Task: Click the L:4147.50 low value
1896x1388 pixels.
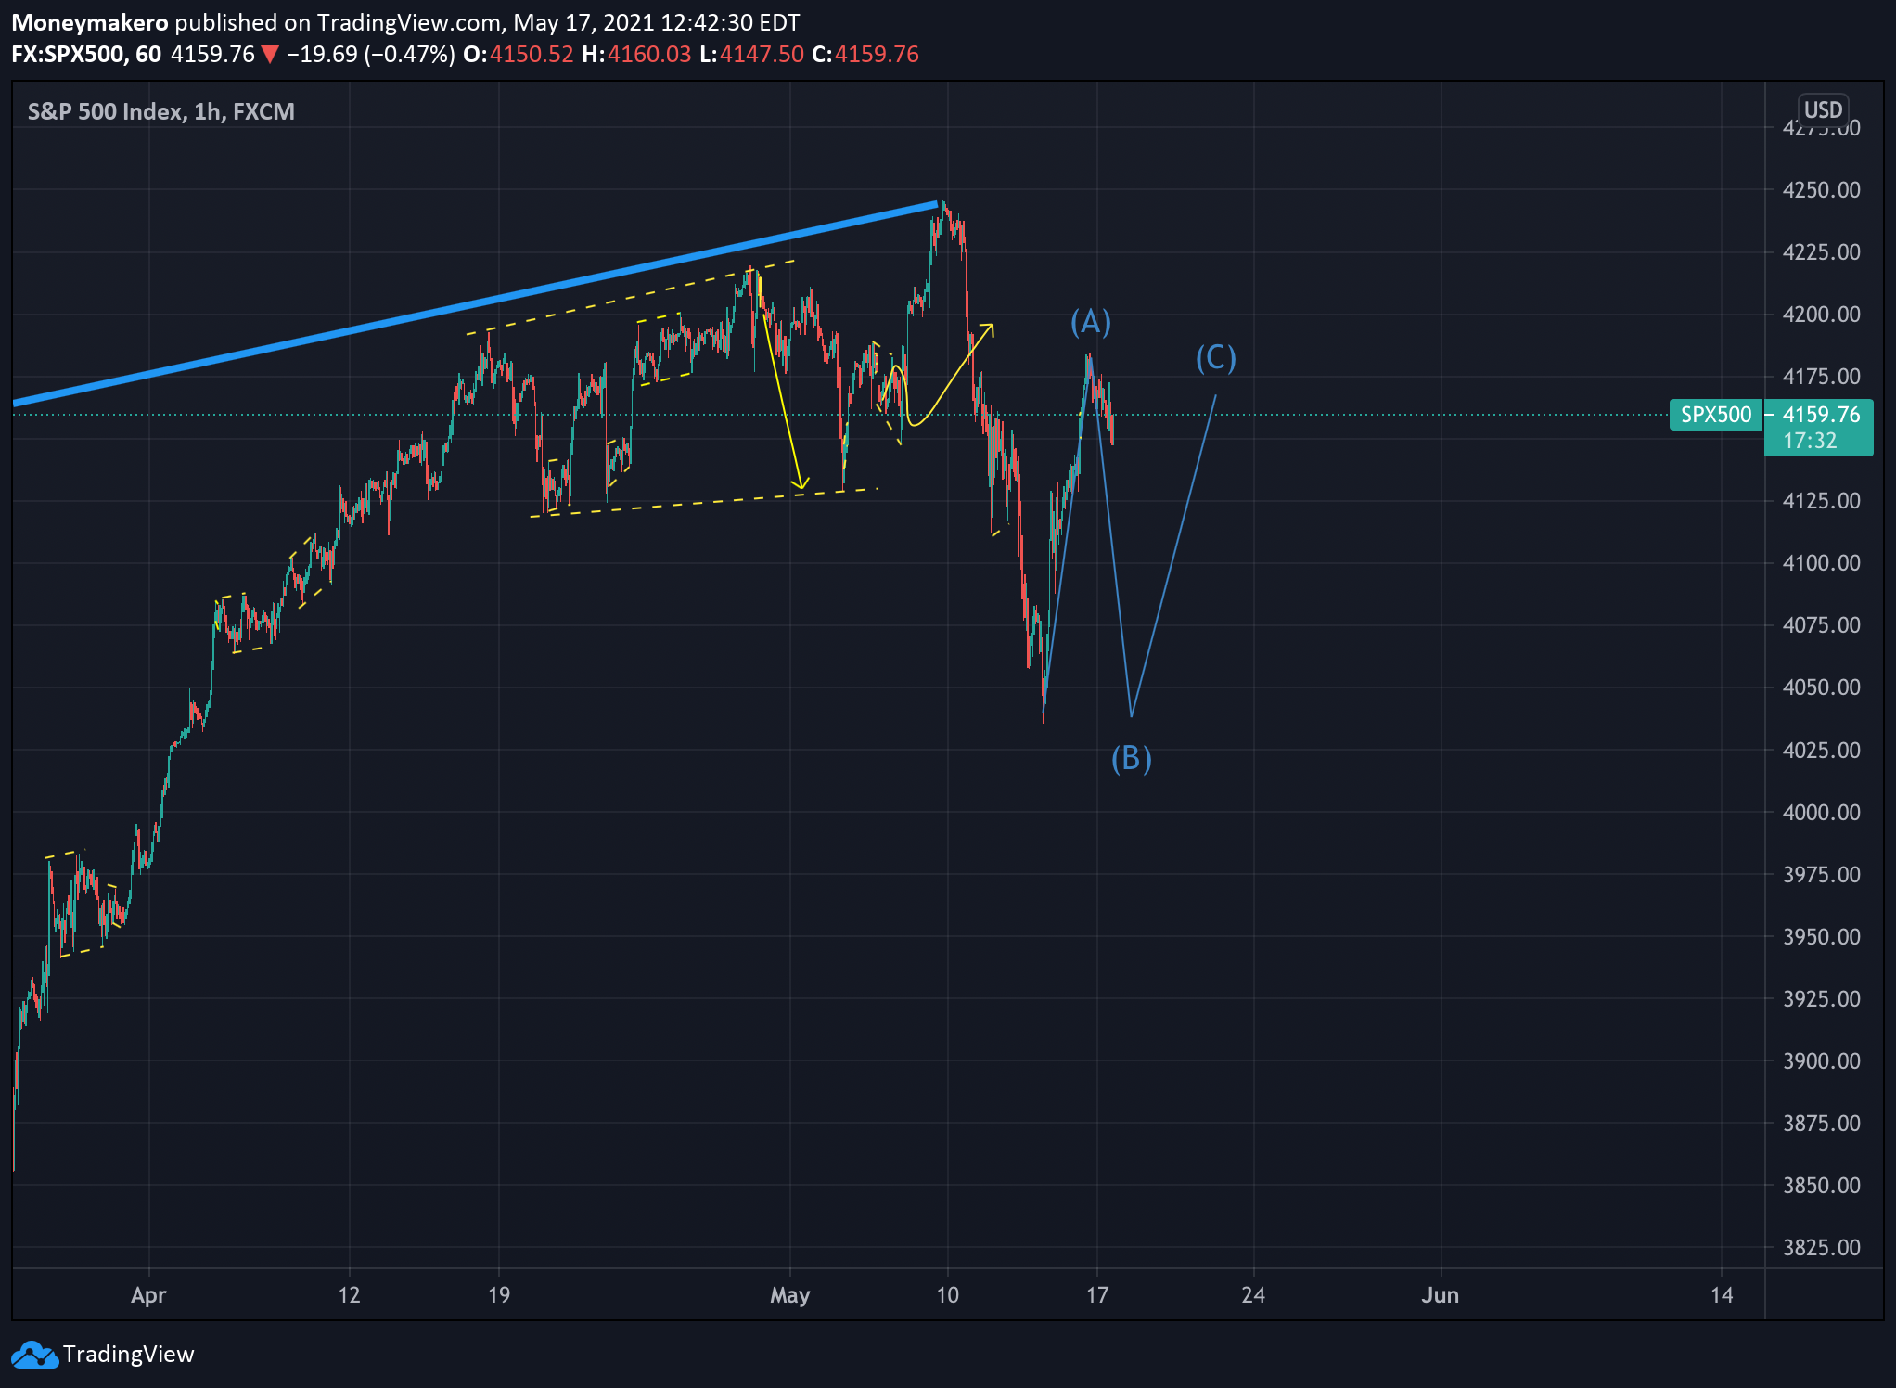Action: (751, 54)
